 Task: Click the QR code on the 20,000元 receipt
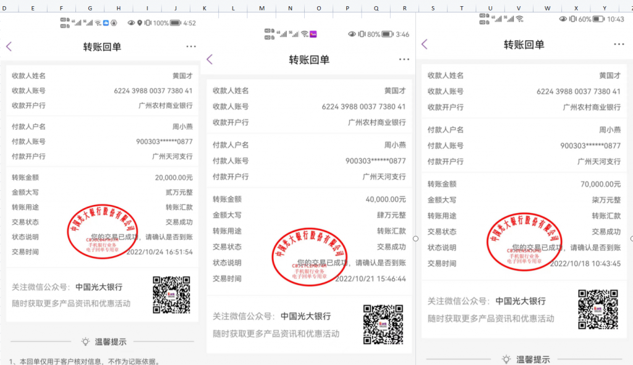point(171,295)
